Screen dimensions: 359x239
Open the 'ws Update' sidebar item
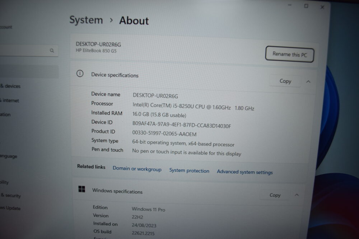(10, 208)
